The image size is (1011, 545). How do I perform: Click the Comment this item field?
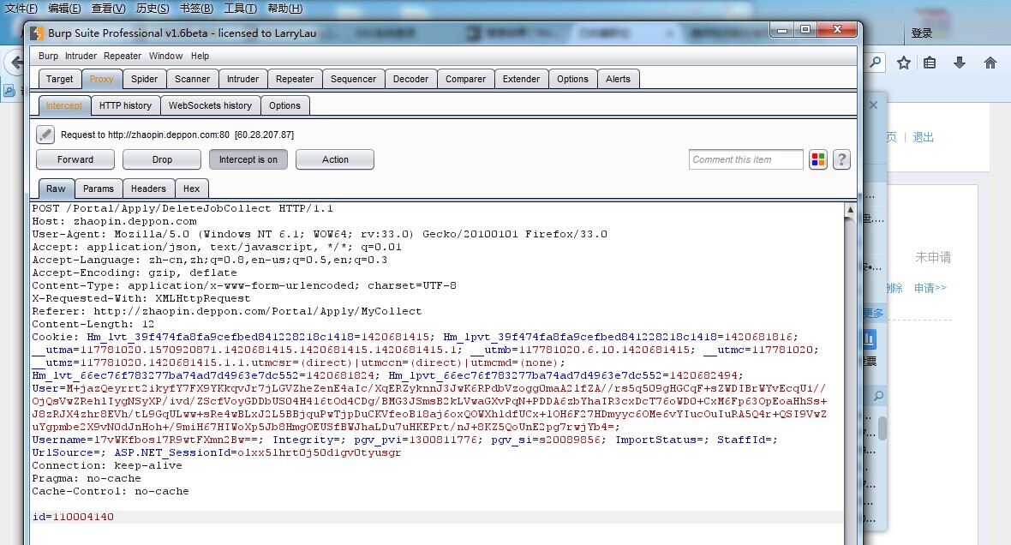[x=746, y=159]
